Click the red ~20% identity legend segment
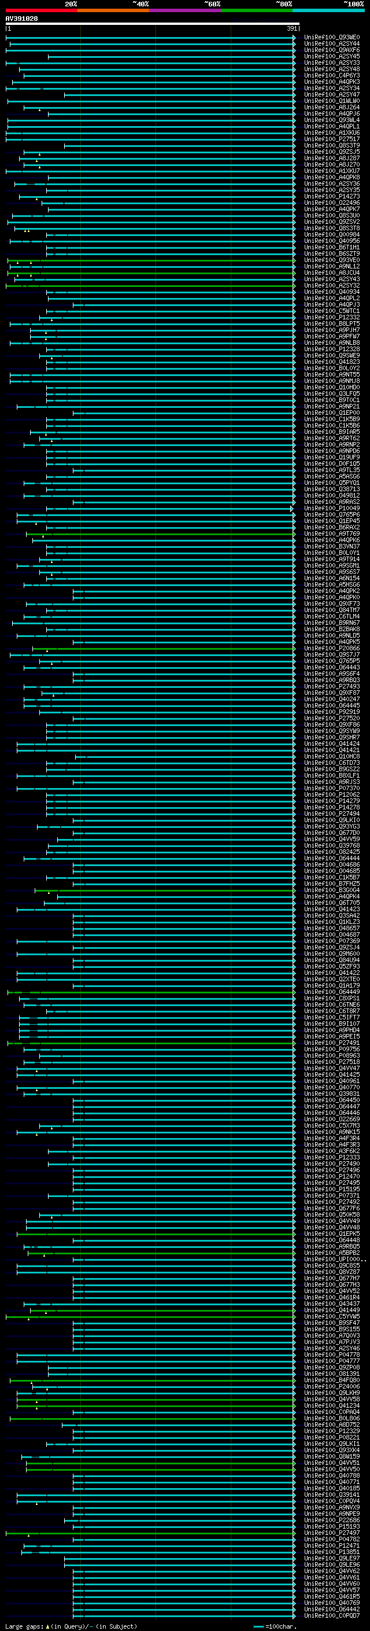The image size is (370, 1631). 41,10
